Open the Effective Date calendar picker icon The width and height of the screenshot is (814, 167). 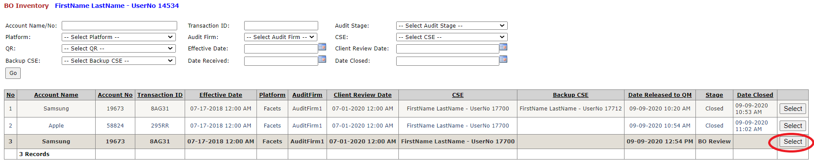[322, 47]
